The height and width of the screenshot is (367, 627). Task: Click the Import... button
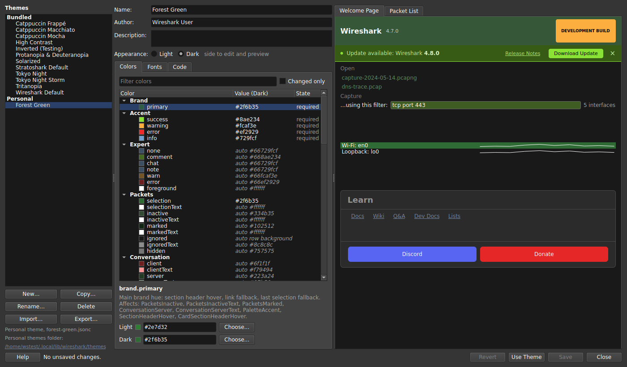[x=31, y=319]
